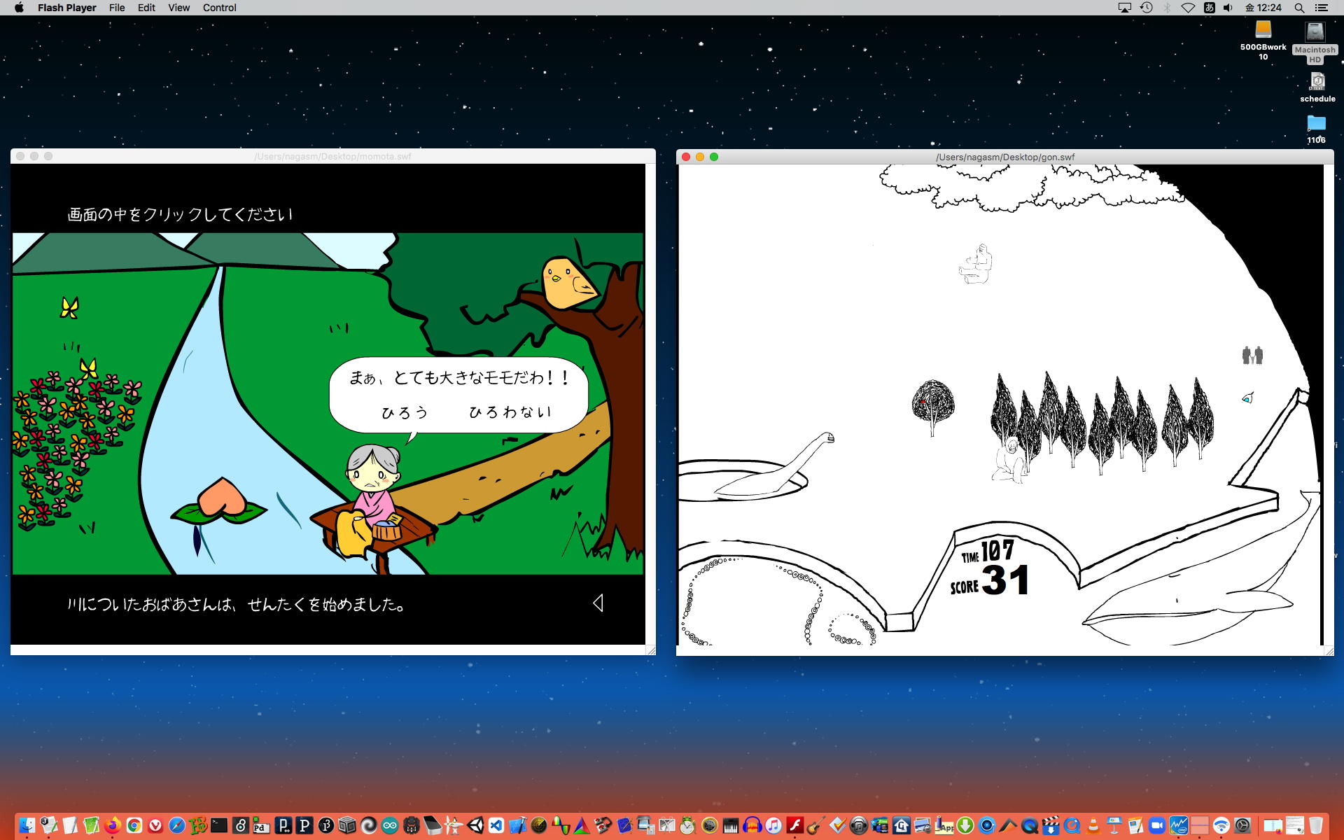Open Spotlight search in menu bar
Screen dimensions: 1344x840
coord(1298,8)
